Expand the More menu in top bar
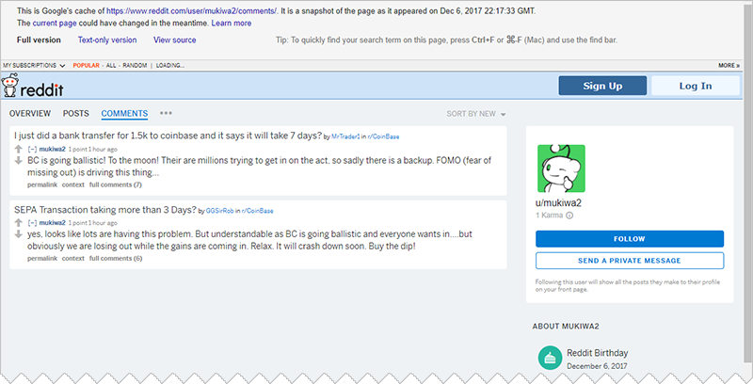The height and width of the screenshot is (384, 753). [729, 66]
